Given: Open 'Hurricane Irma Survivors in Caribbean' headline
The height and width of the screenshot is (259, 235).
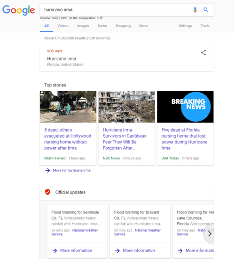Looking at the screenshot, I should click(x=125, y=139).
